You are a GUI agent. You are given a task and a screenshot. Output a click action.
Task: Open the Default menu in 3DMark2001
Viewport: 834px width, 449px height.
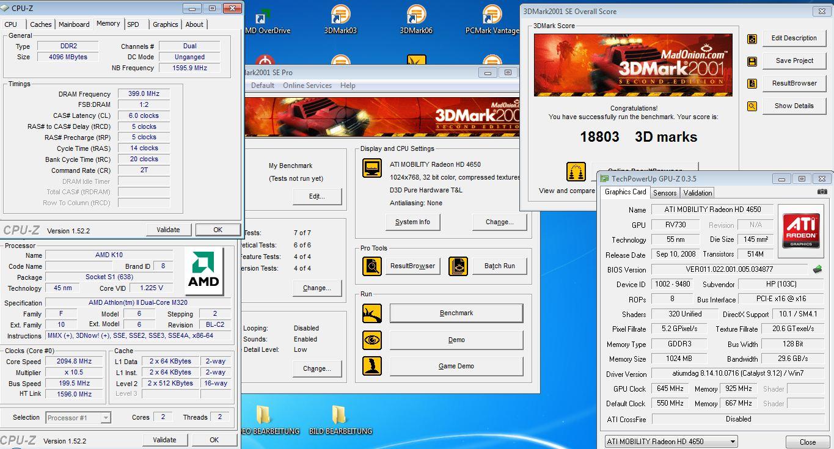coord(263,86)
